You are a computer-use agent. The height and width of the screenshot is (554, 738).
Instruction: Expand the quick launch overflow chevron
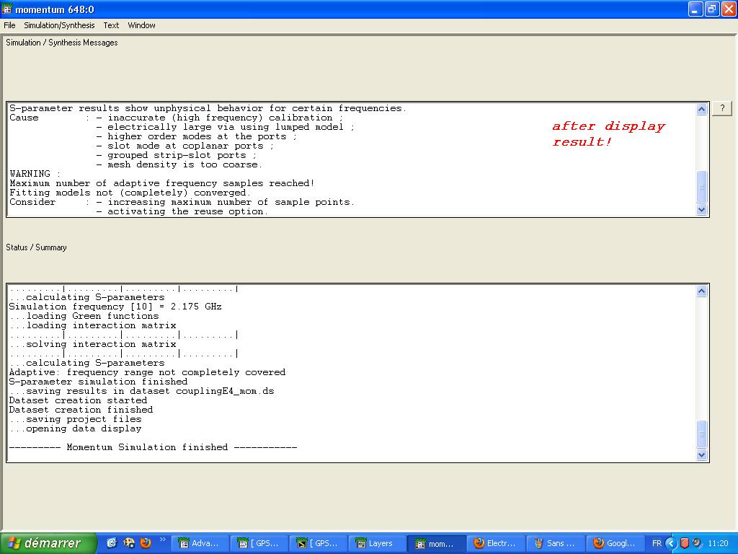(162, 540)
